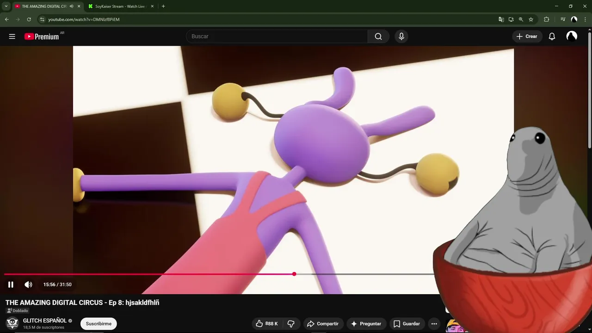Click the video title text
The image size is (592, 333).
(82, 302)
